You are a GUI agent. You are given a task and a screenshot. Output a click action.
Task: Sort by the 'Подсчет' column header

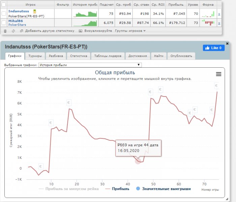107,5
